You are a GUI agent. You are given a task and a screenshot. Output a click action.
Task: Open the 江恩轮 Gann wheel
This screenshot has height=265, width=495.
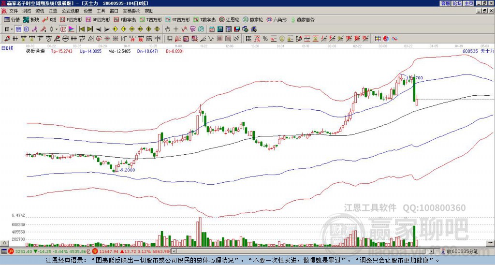coord(230,19)
